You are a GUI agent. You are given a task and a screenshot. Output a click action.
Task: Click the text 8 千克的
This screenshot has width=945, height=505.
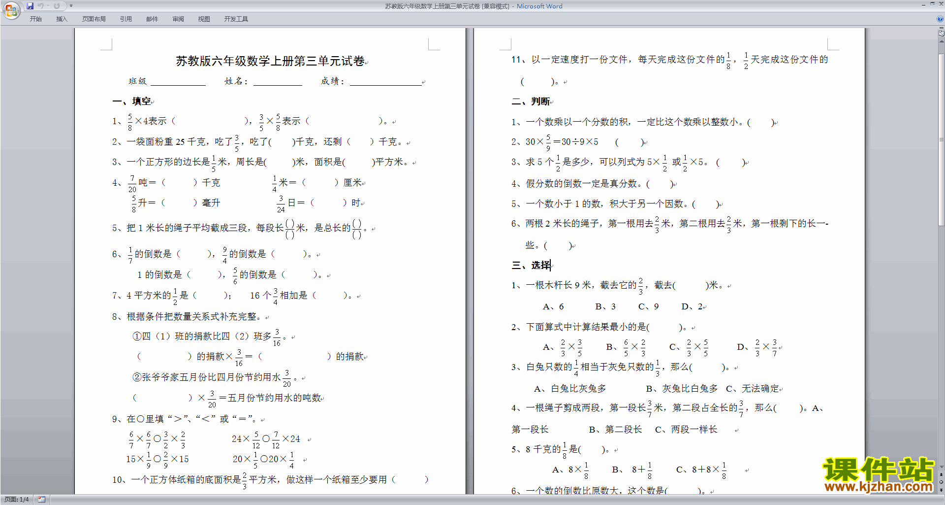pyautogui.click(x=543, y=449)
